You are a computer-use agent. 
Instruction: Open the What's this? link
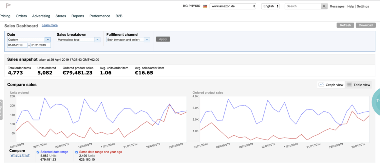coord(20,155)
